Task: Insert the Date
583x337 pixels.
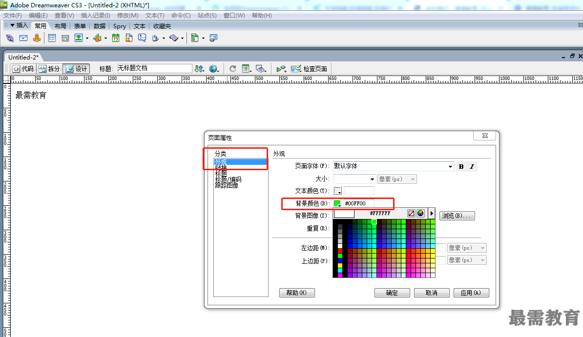Action: [116, 38]
